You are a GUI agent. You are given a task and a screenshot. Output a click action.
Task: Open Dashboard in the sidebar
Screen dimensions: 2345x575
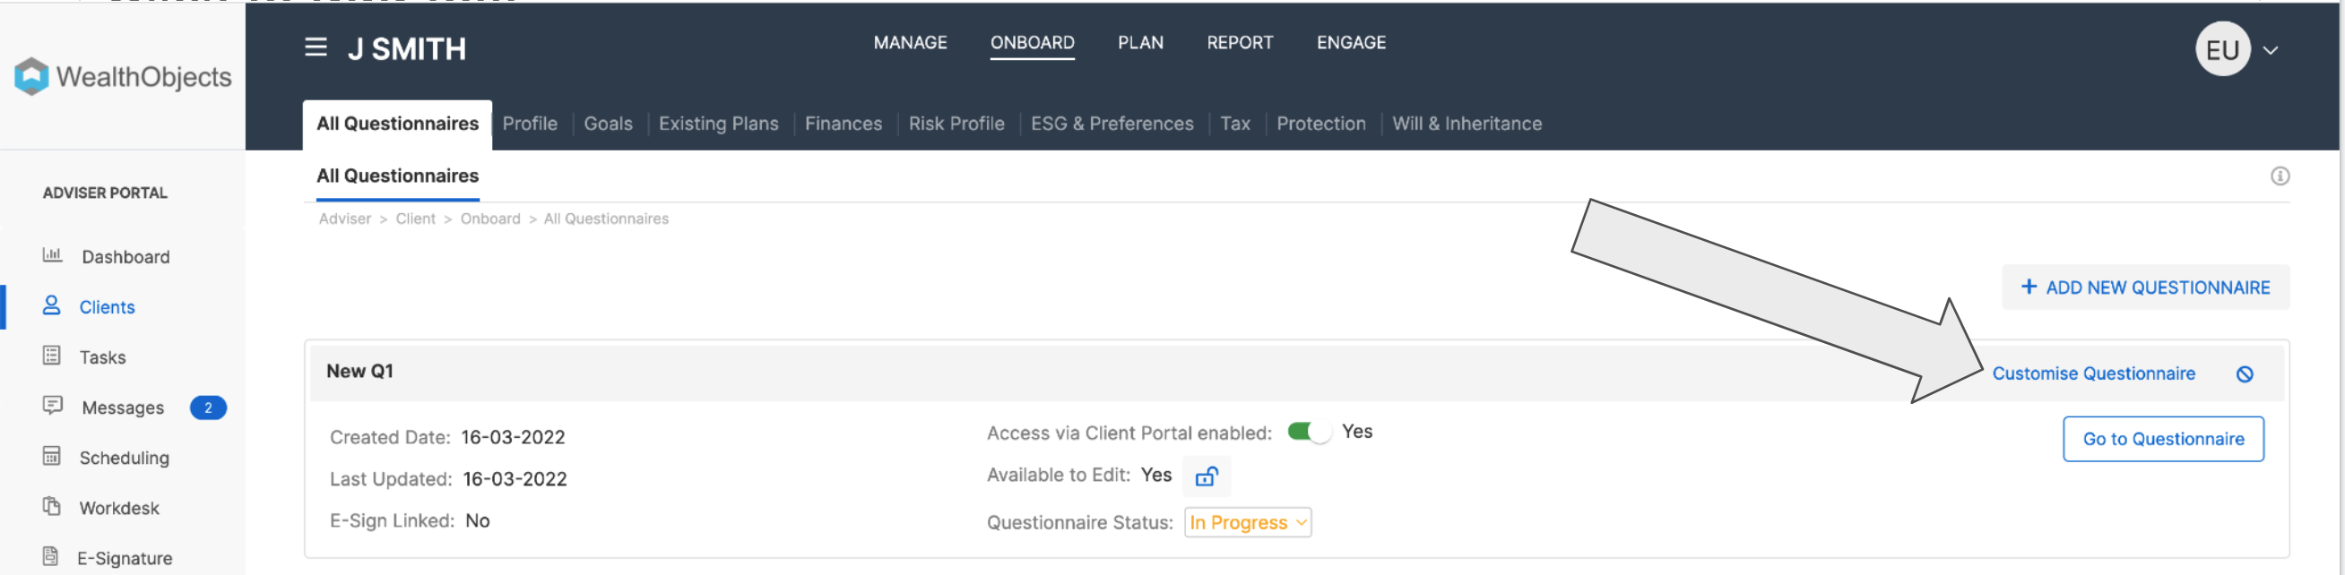point(125,257)
